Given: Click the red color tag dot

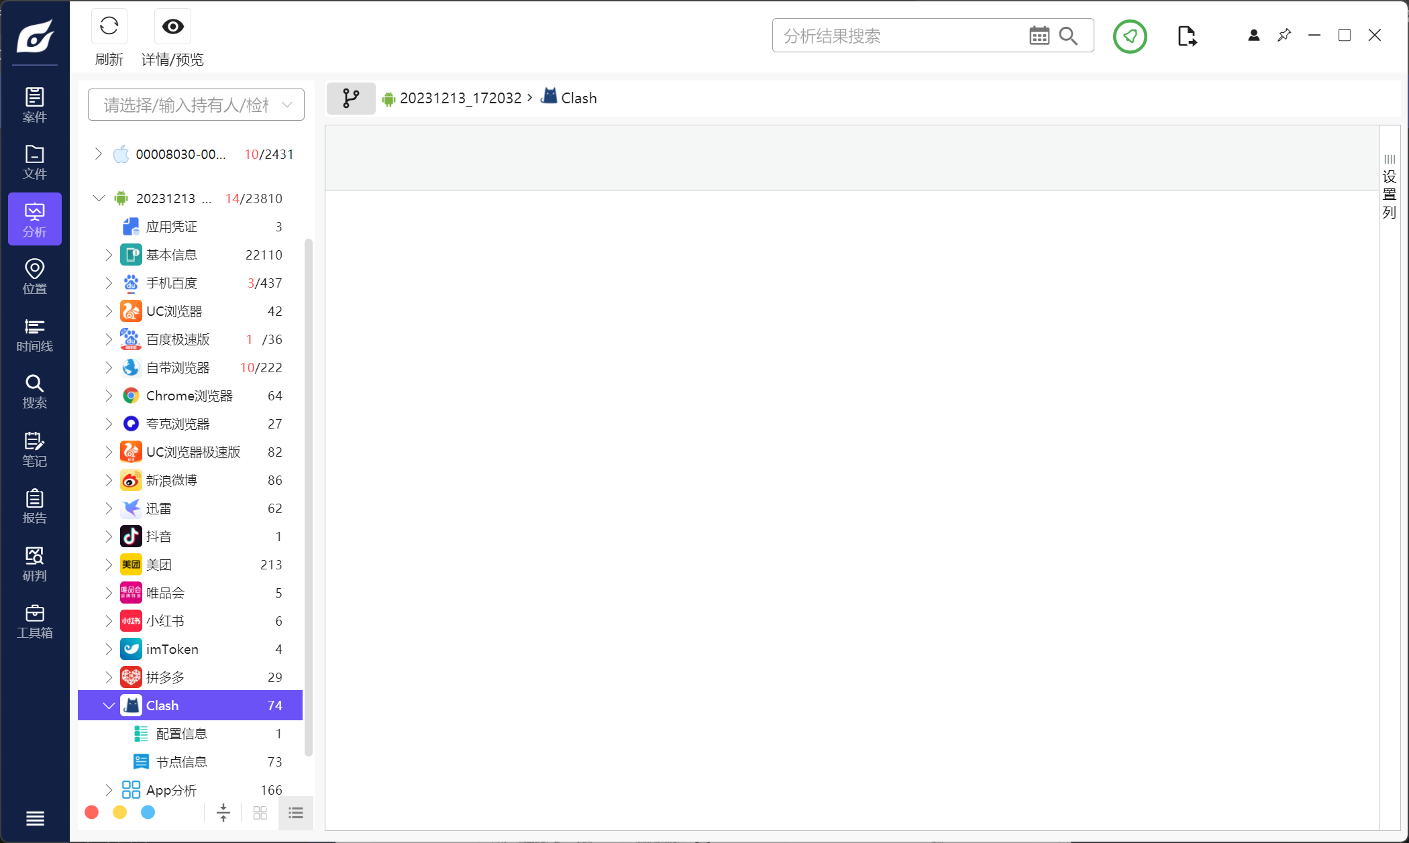Looking at the screenshot, I should click(x=92, y=813).
